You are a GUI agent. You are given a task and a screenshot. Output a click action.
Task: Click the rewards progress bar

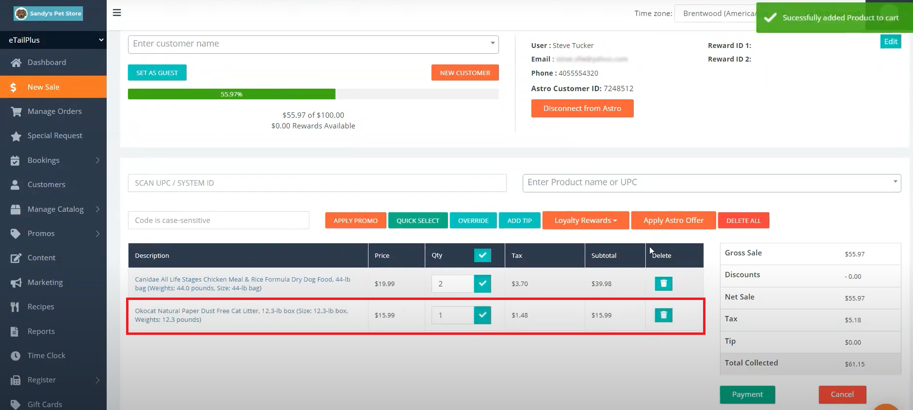coord(313,94)
